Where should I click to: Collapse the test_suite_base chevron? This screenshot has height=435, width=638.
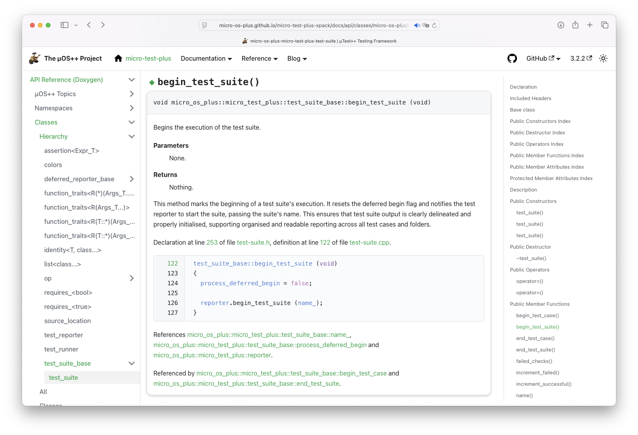(132, 363)
